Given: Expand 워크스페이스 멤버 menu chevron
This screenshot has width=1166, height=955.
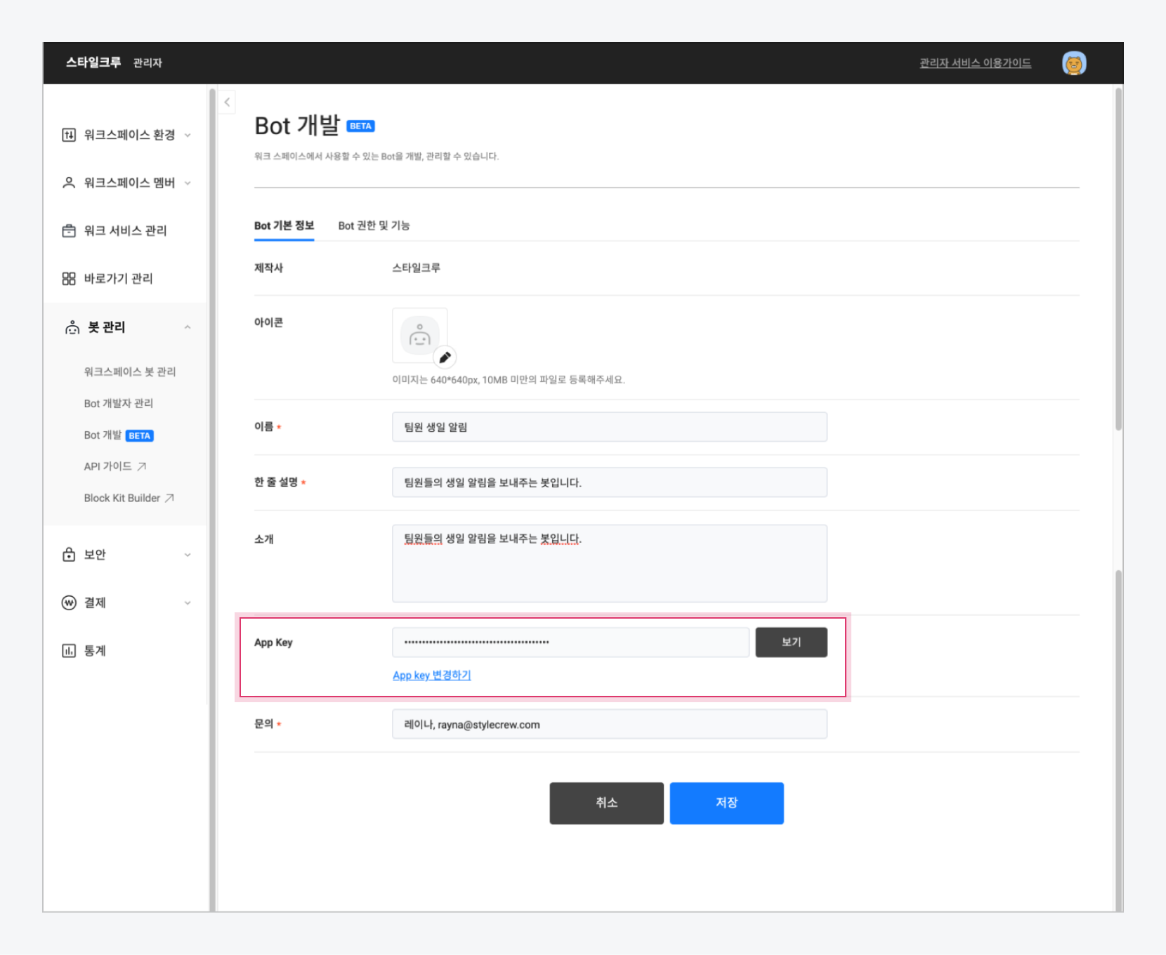Looking at the screenshot, I should [x=188, y=183].
